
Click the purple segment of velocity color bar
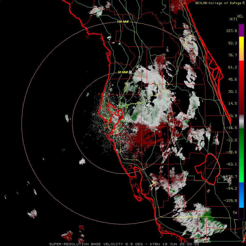[241, 30]
